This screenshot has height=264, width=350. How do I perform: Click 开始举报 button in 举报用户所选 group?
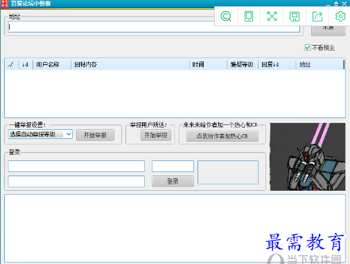click(156, 135)
